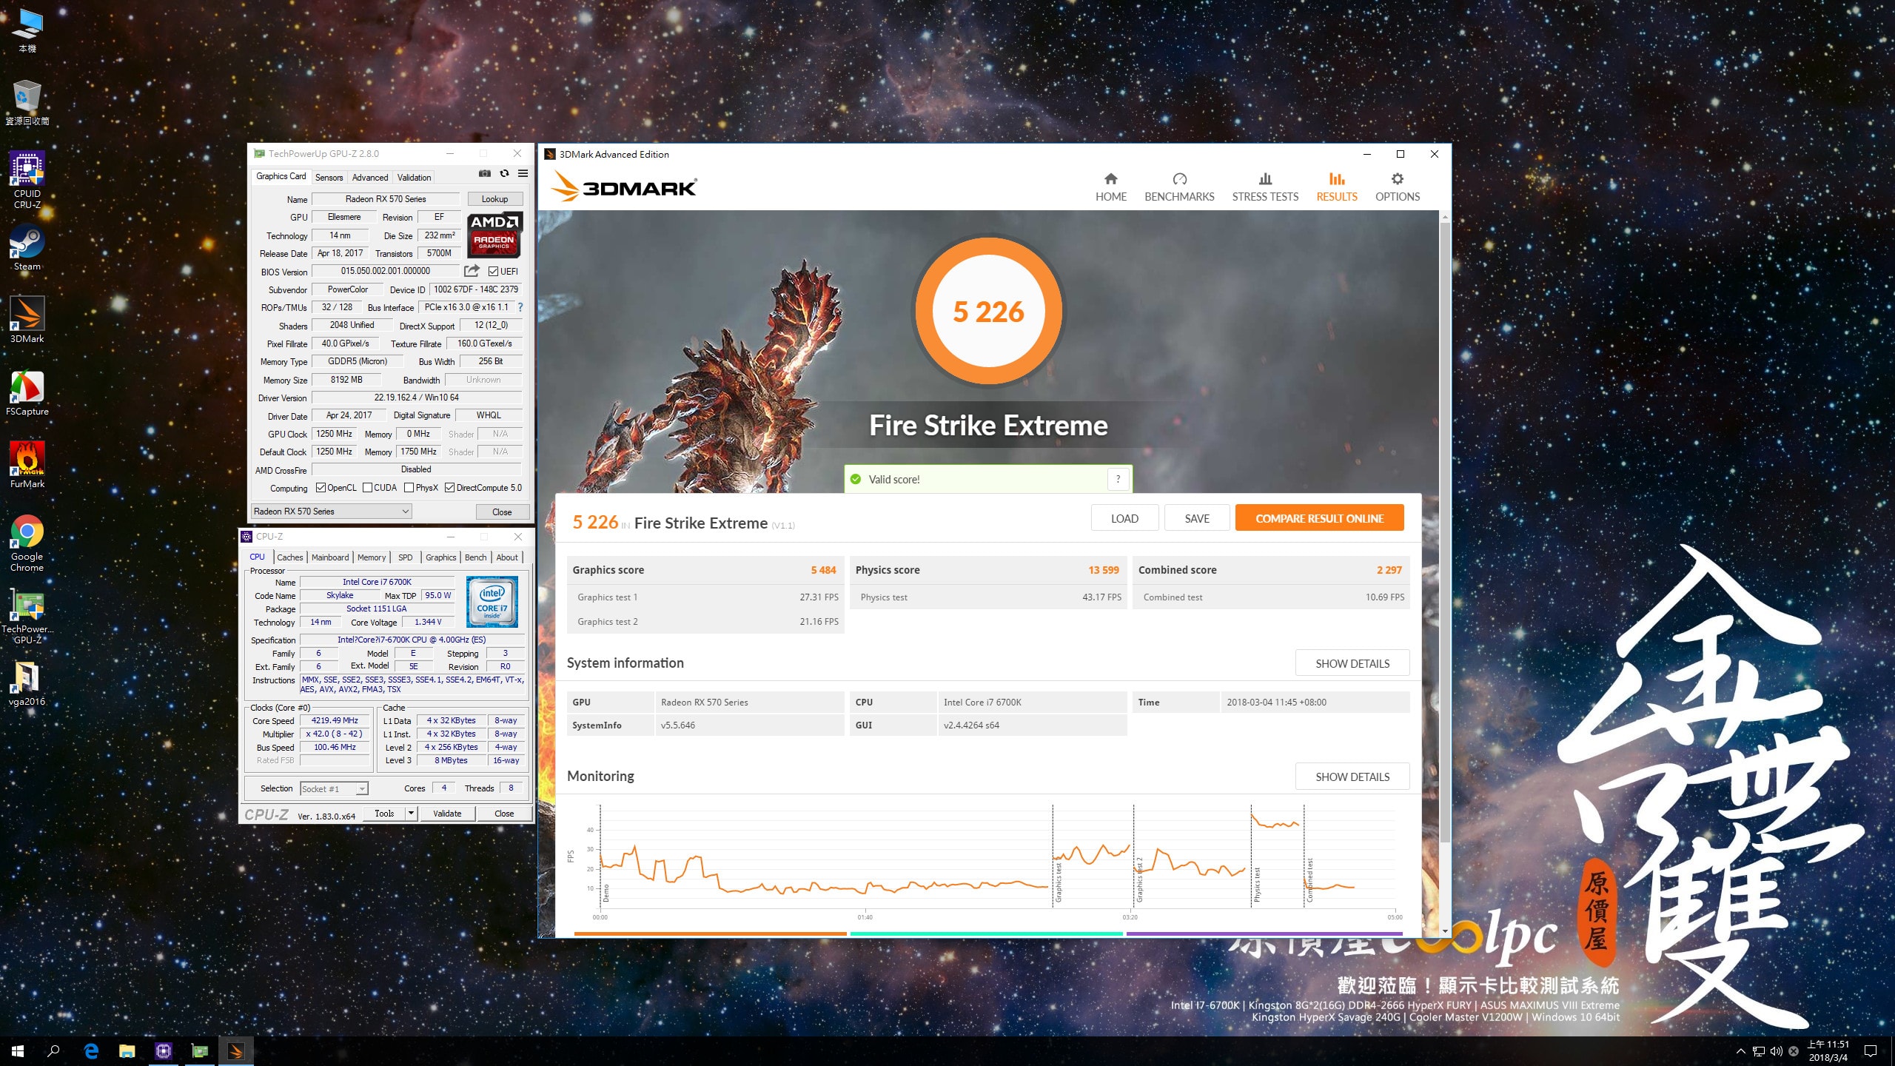The image size is (1895, 1066).
Task: Click the taskbar search magnifier
Action: pyautogui.click(x=54, y=1050)
